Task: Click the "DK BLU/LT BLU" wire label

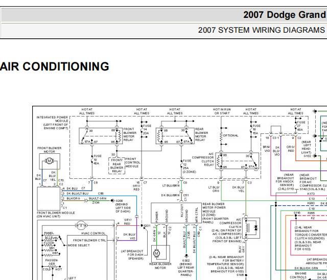Action: tap(78, 194)
